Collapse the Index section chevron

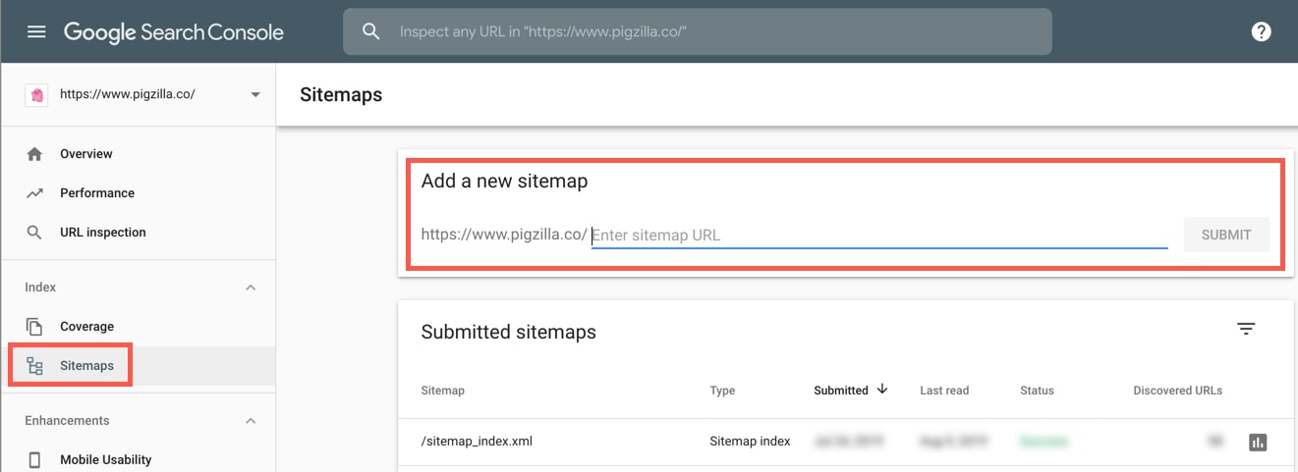pos(251,288)
